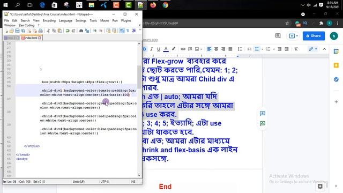This screenshot has height=193, width=343.
Task: Open the File menu in Notepad++
Action: [6, 20]
